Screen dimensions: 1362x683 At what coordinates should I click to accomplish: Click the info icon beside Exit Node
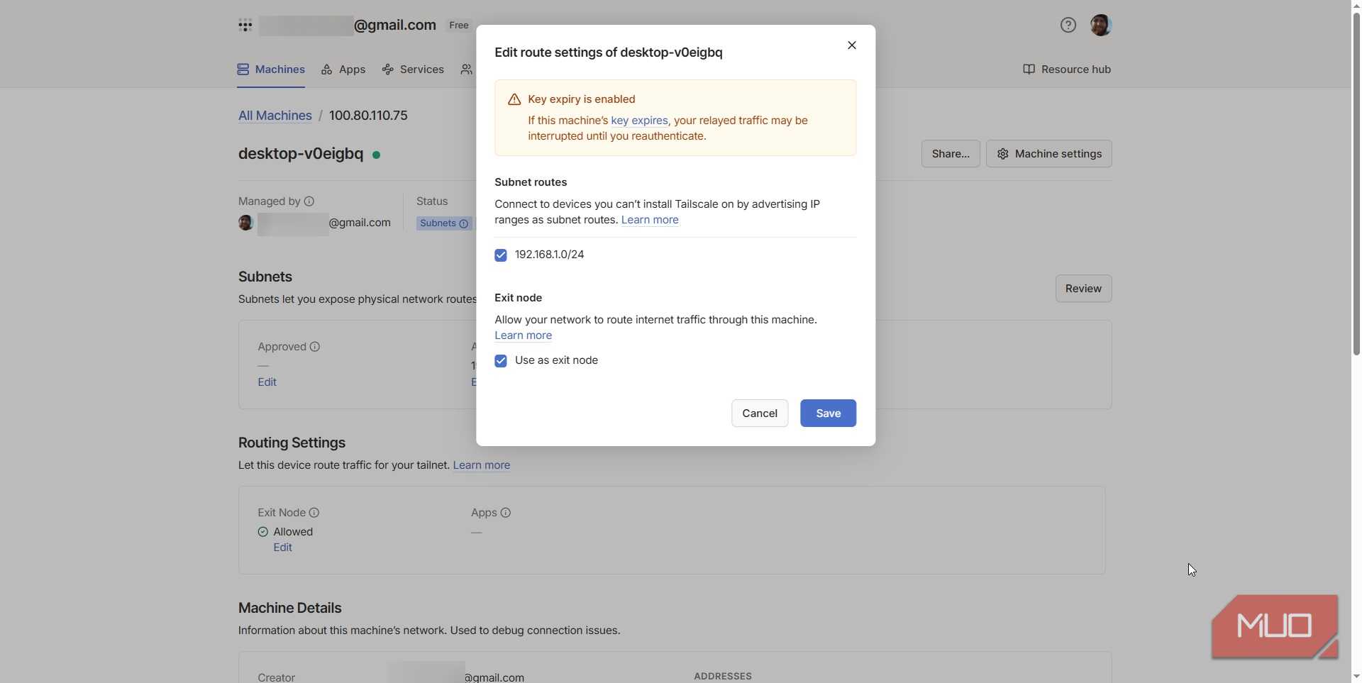click(x=314, y=513)
